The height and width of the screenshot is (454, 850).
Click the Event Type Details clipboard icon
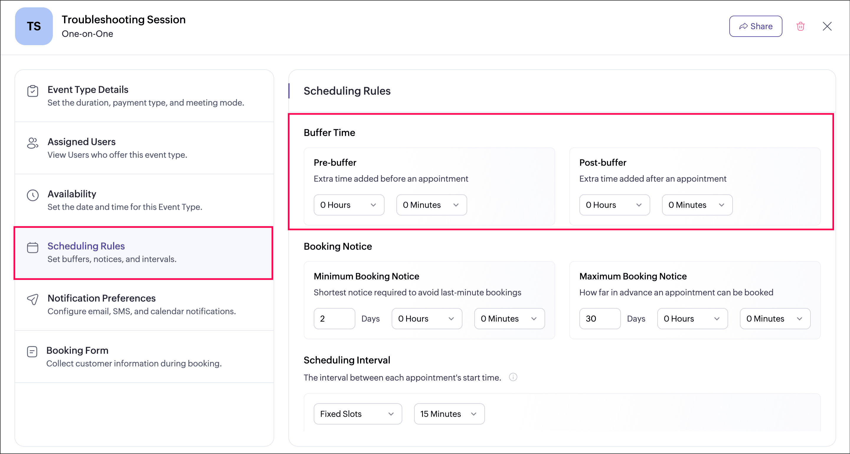33,91
